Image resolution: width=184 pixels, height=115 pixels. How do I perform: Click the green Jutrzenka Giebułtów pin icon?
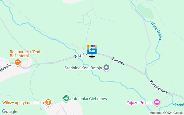[66, 98]
